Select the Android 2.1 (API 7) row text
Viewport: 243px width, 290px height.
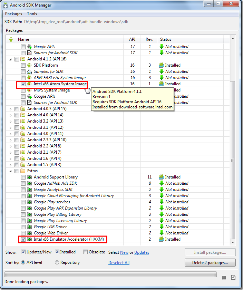[44, 152]
